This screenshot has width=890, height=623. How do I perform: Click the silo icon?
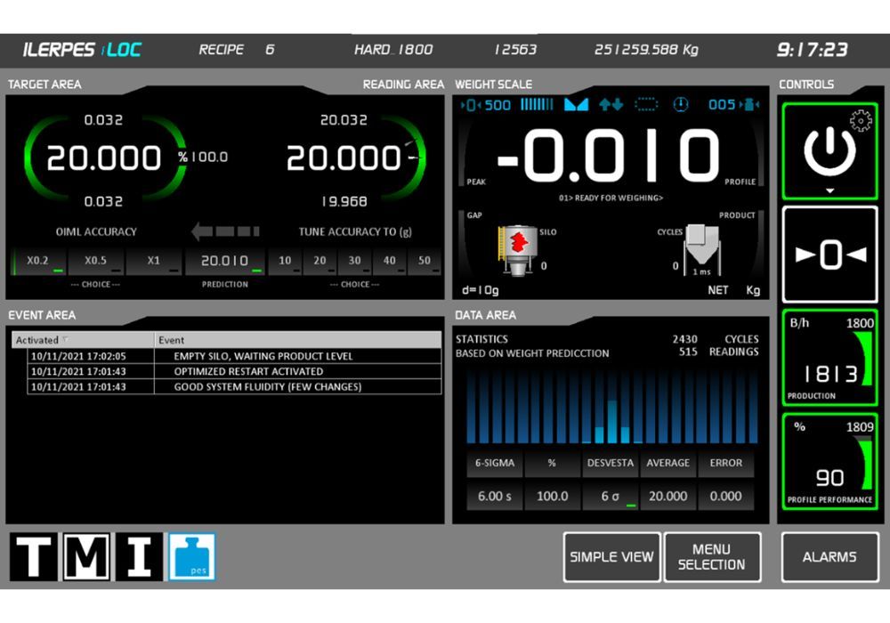coord(518,247)
